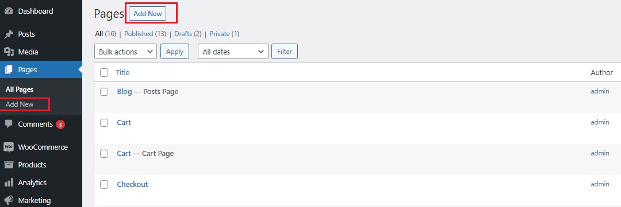Click Add New in the Pages submenu
The width and height of the screenshot is (621, 207).
[x=20, y=105]
